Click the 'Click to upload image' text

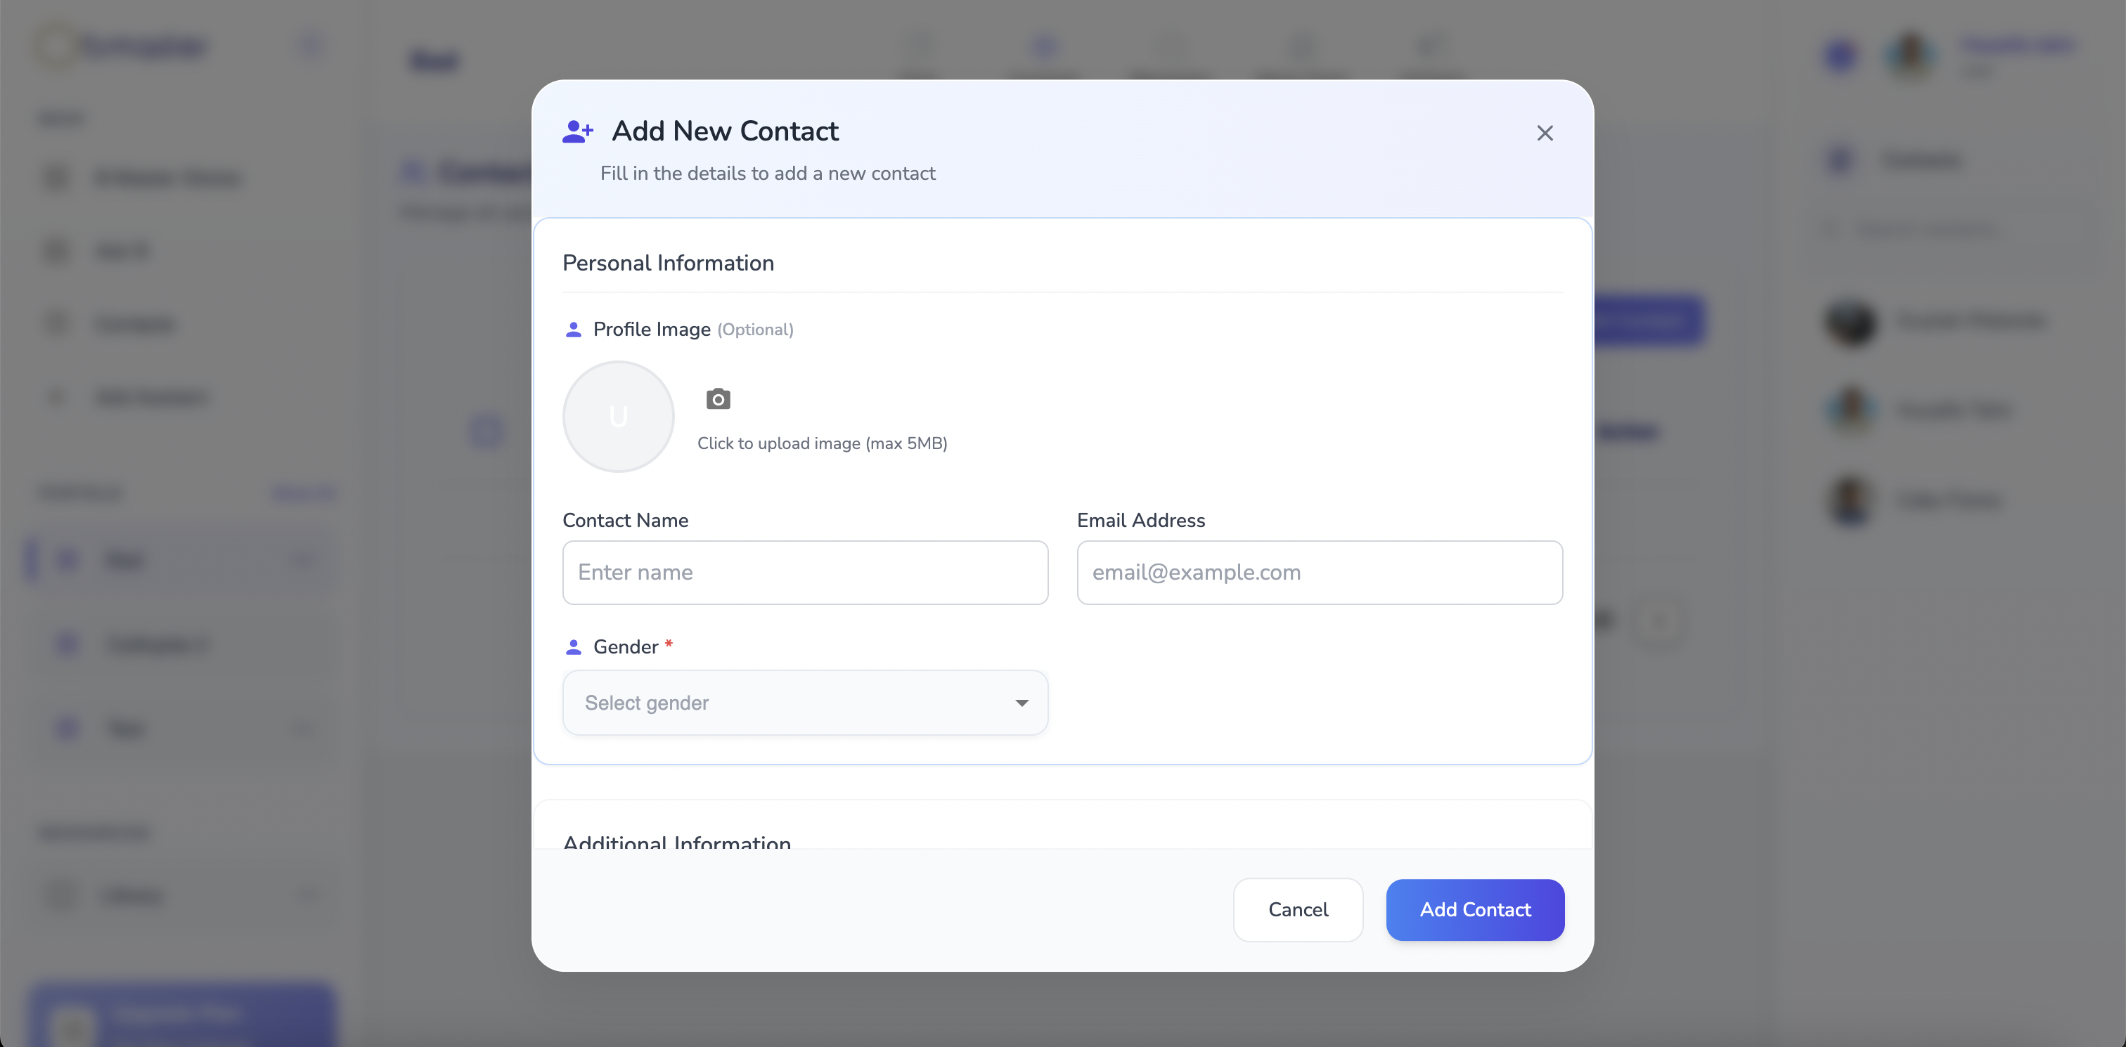[822, 444]
